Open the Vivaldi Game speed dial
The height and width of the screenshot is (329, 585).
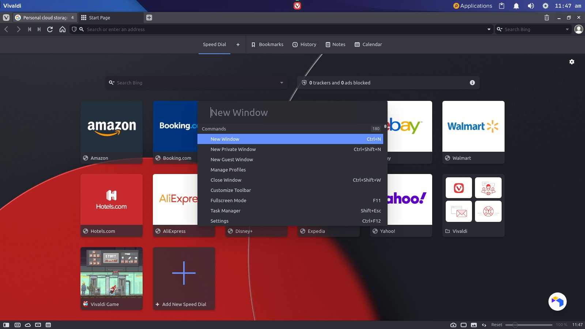tap(112, 279)
